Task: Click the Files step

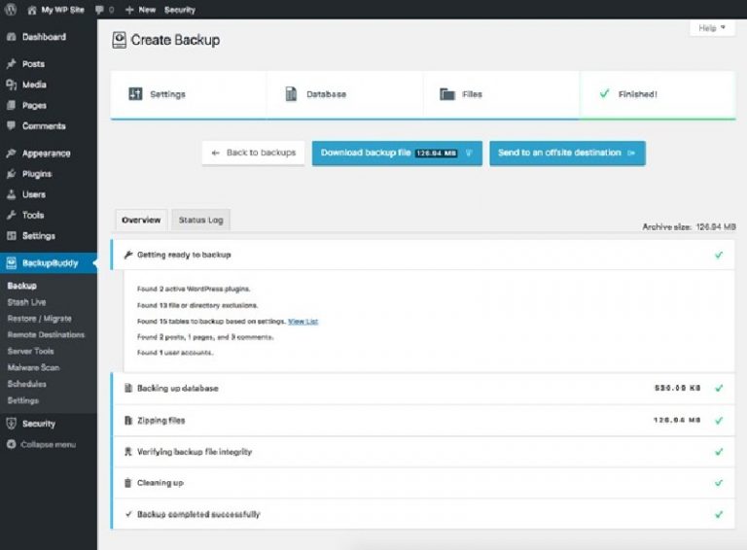Action: pos(501,94)
